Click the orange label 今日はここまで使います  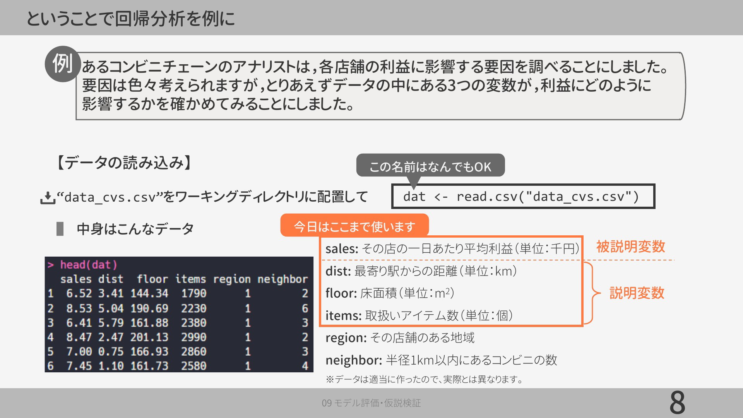(x=354, y=226)
